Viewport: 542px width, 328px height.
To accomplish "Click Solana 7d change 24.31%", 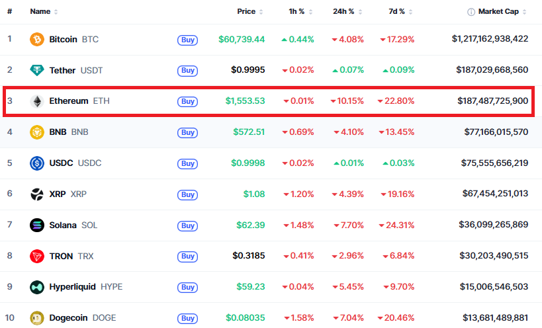I will pyautogui.click(x=396, y=225).
